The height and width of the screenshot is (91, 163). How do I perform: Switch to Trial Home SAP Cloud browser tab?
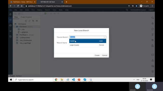(x=23, y=2)
